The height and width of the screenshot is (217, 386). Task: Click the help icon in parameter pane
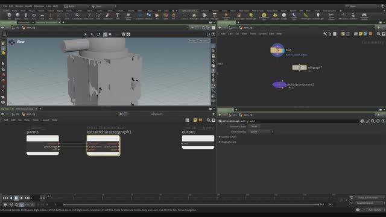click(x=384, y=121)
